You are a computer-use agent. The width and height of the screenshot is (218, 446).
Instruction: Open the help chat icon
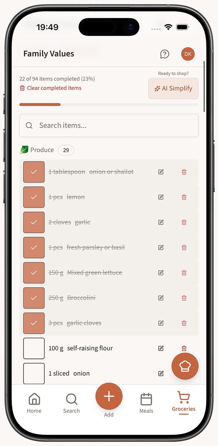click(165, 54)
